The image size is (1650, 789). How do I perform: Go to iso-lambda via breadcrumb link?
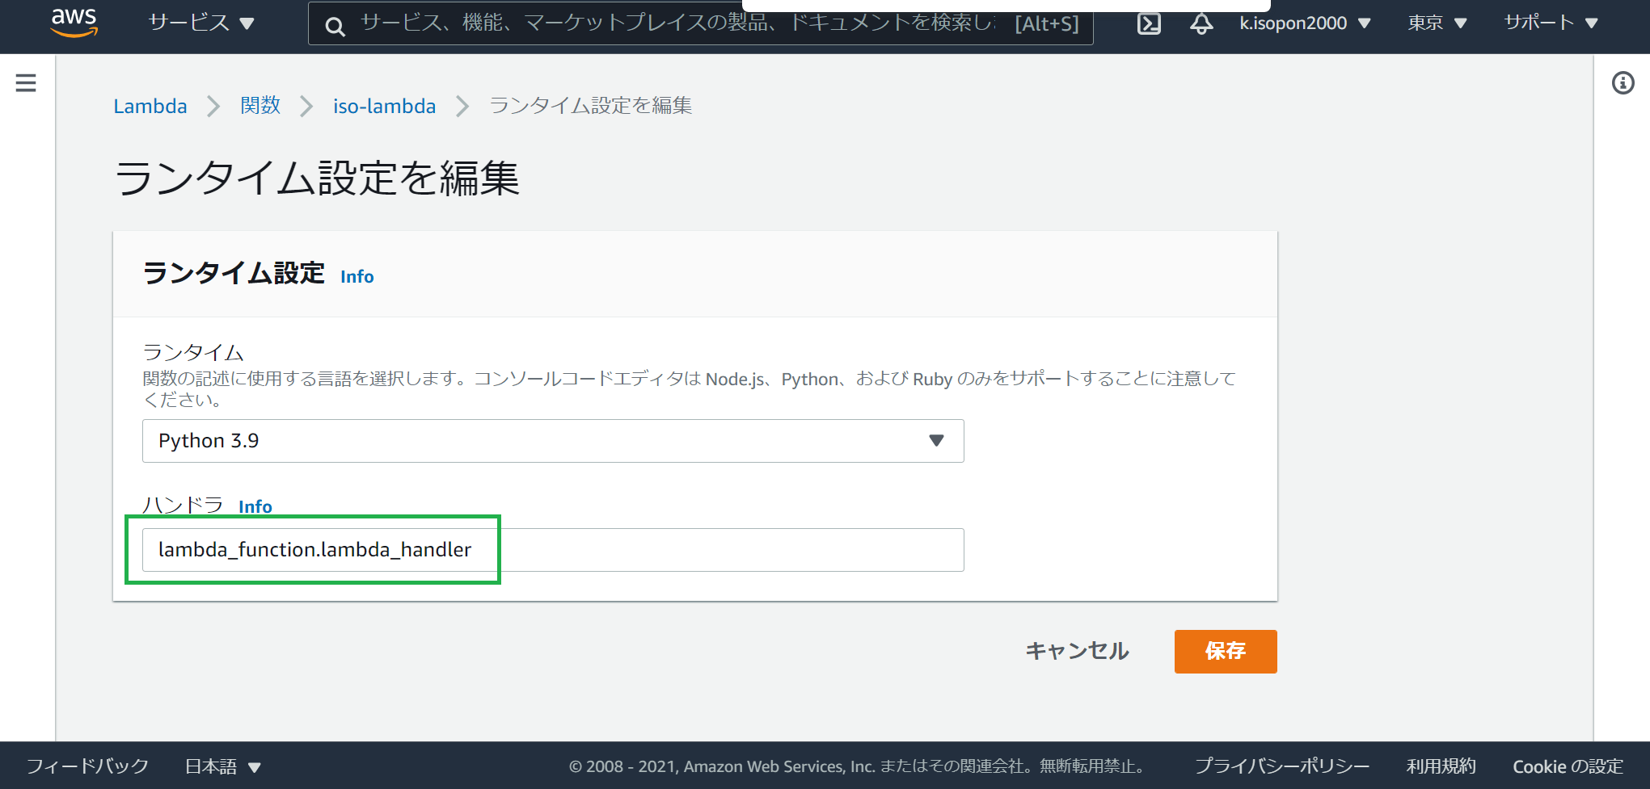tap(384, 106)
